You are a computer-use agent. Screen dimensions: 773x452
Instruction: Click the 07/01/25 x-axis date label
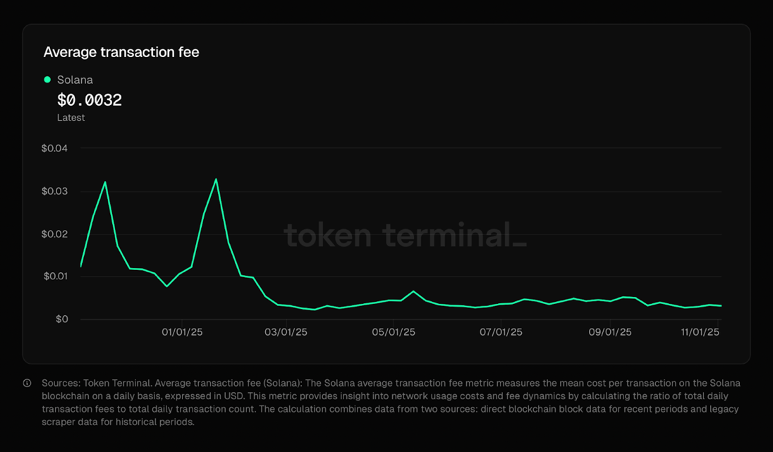click(501, 332)
